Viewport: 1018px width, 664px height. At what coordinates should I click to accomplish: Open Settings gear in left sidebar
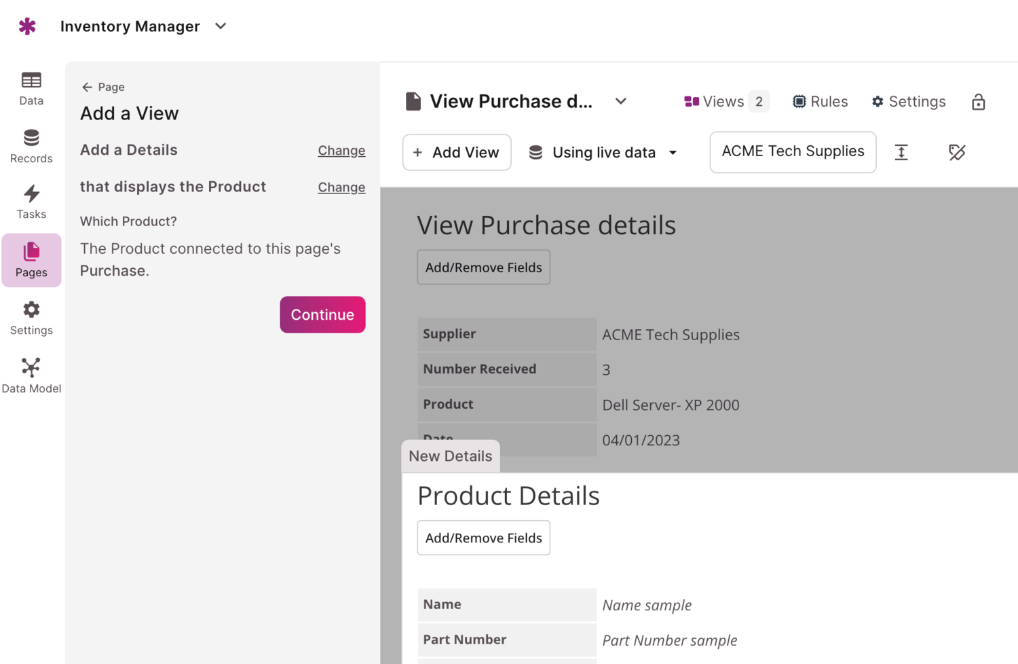coord(31,318)
